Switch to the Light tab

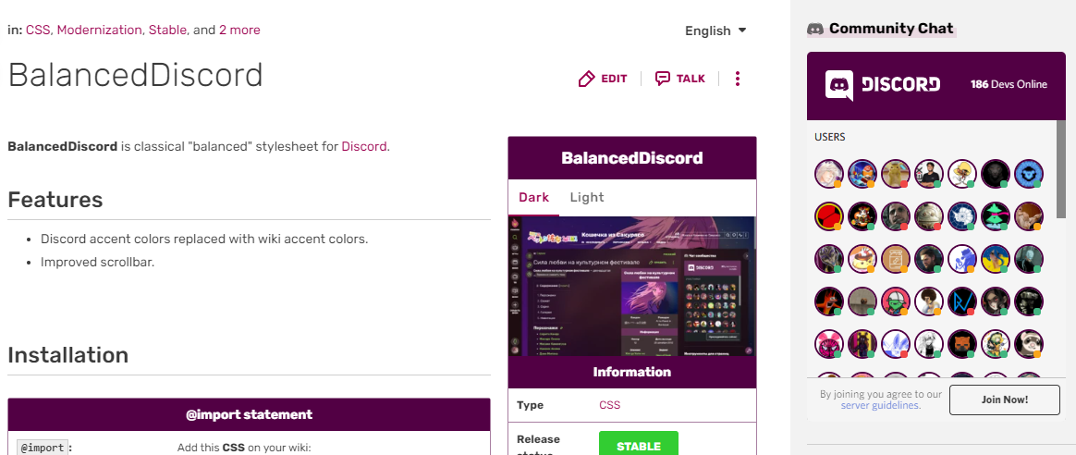pos(587,197)
